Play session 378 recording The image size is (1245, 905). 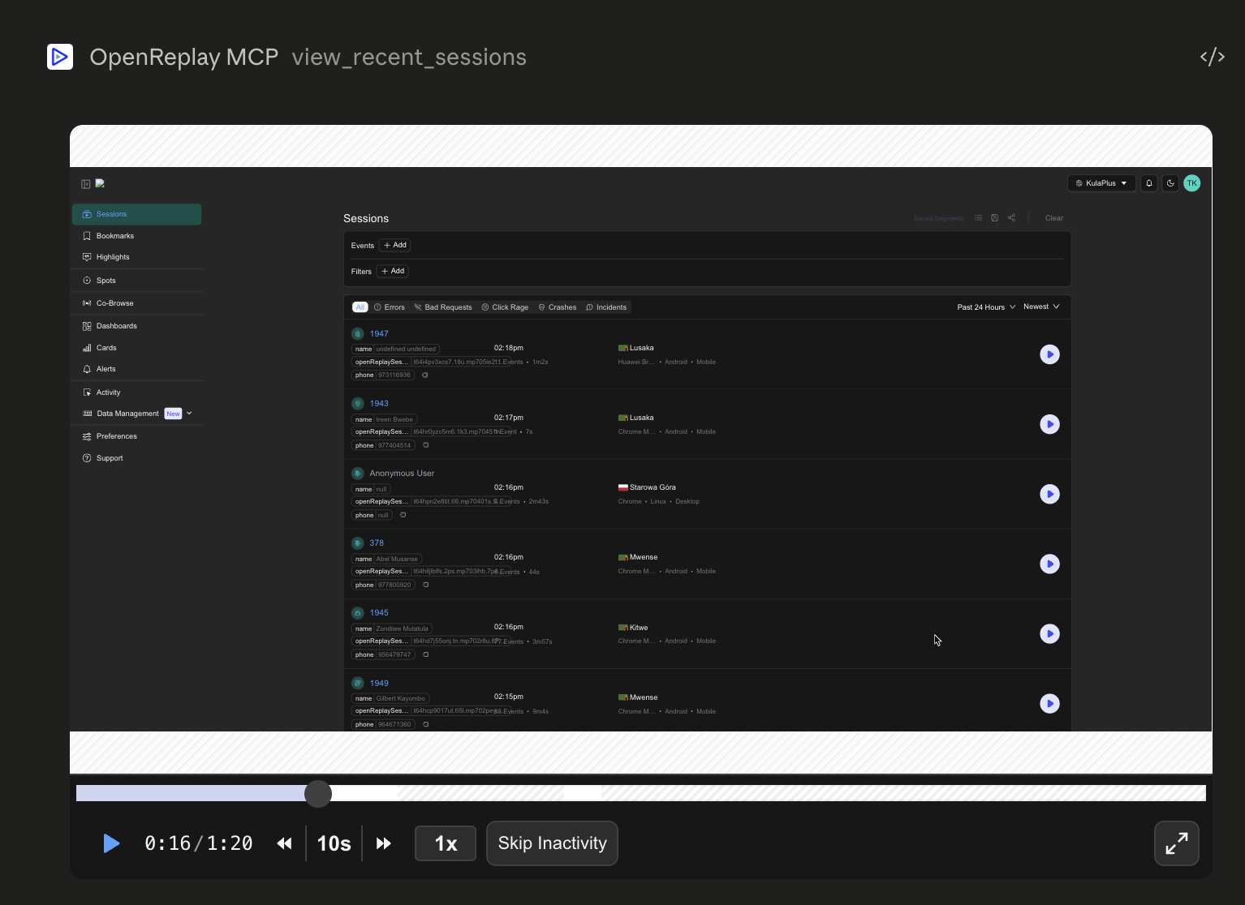[x=1049, y=564]
